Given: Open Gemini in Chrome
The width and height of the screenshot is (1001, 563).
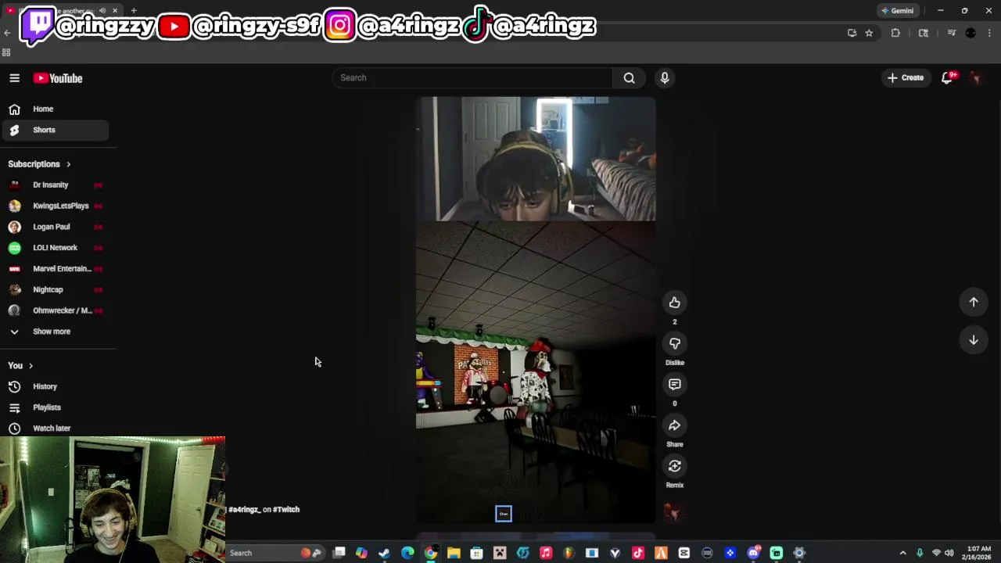Looking at the screenshot, I should coord(897,11).
